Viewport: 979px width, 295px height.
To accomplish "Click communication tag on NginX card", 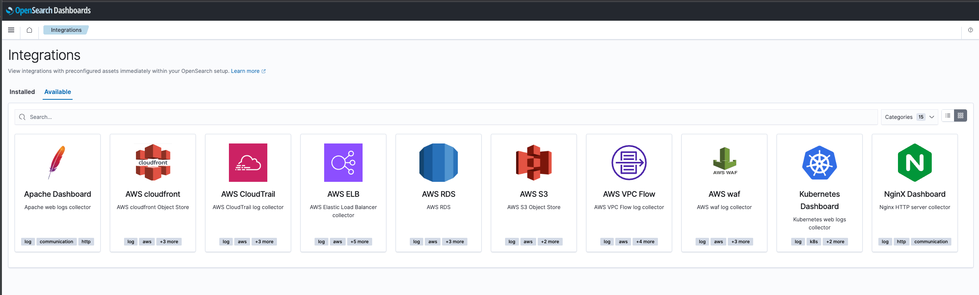I will click(931, 242).
